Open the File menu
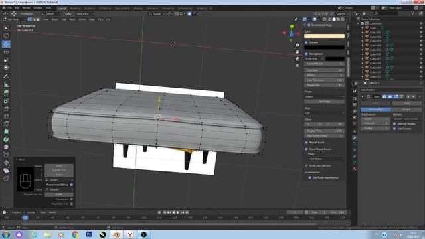425x239 pixels. point(10,8)
